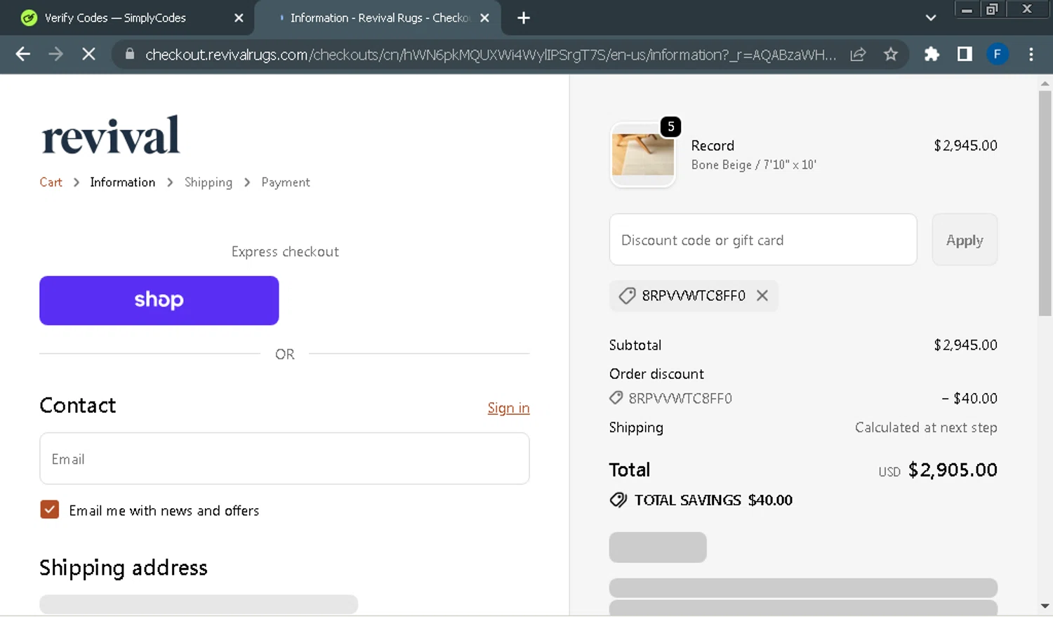Bookmark this page with the star

point(891,54)
